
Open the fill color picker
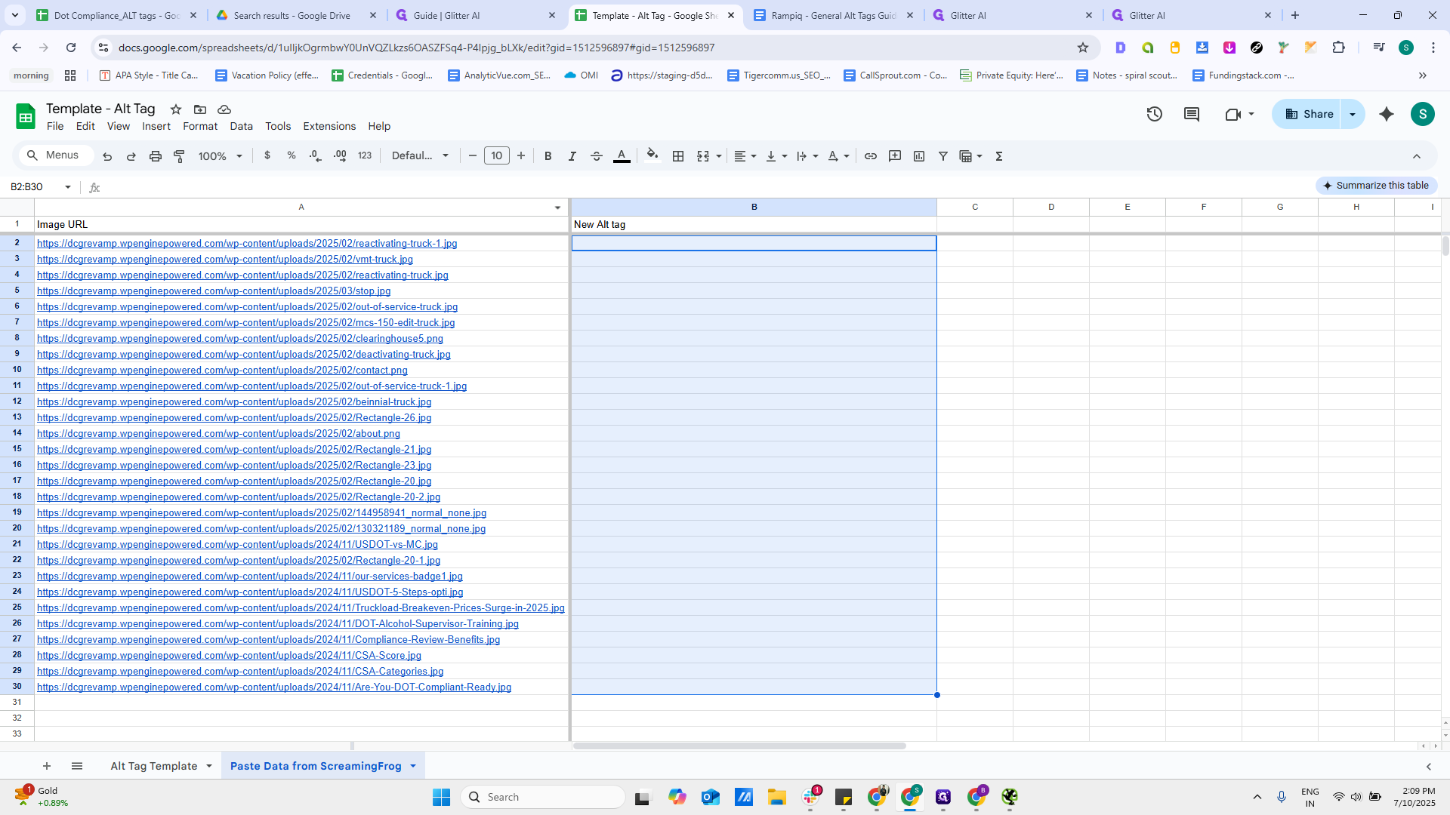click(652, 156)
